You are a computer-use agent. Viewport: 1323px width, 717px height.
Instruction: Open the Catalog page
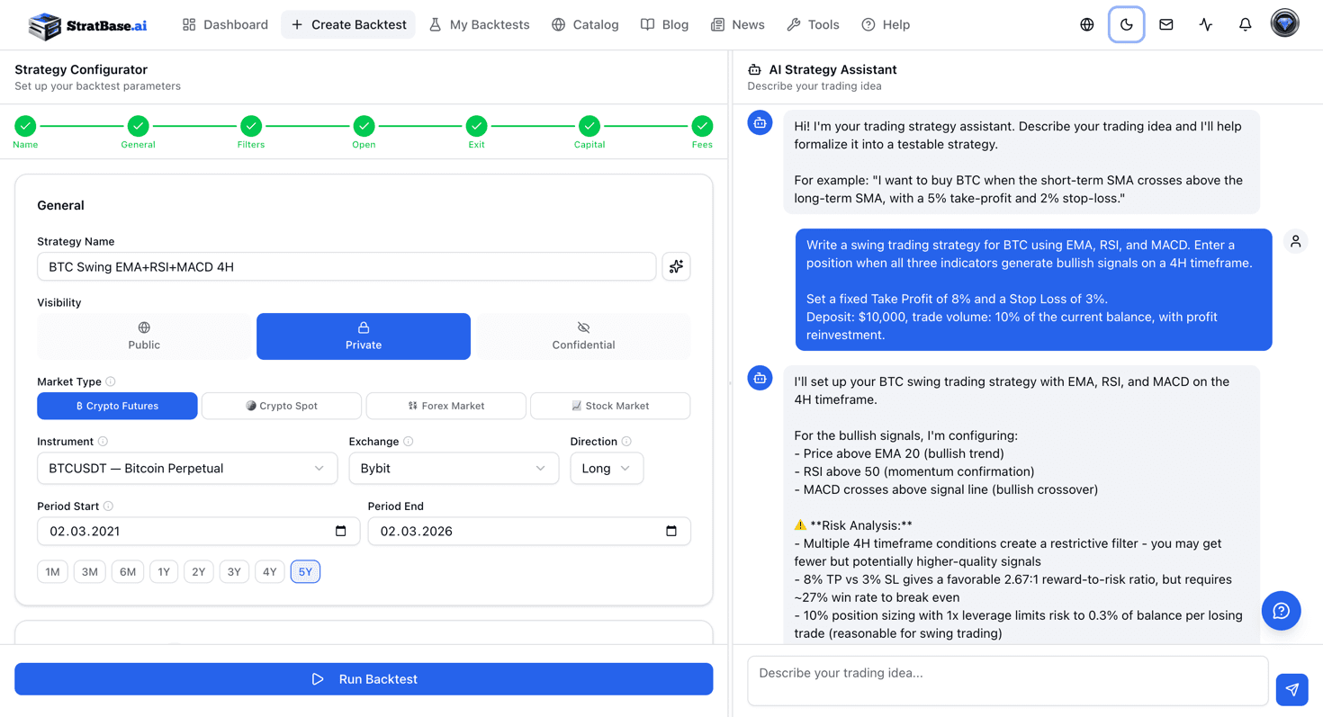[585, 24]
